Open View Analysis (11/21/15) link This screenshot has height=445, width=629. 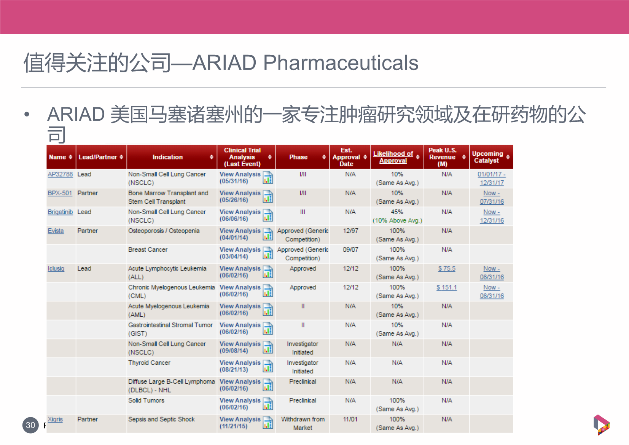pyautogui.click(x=240, y=423)
